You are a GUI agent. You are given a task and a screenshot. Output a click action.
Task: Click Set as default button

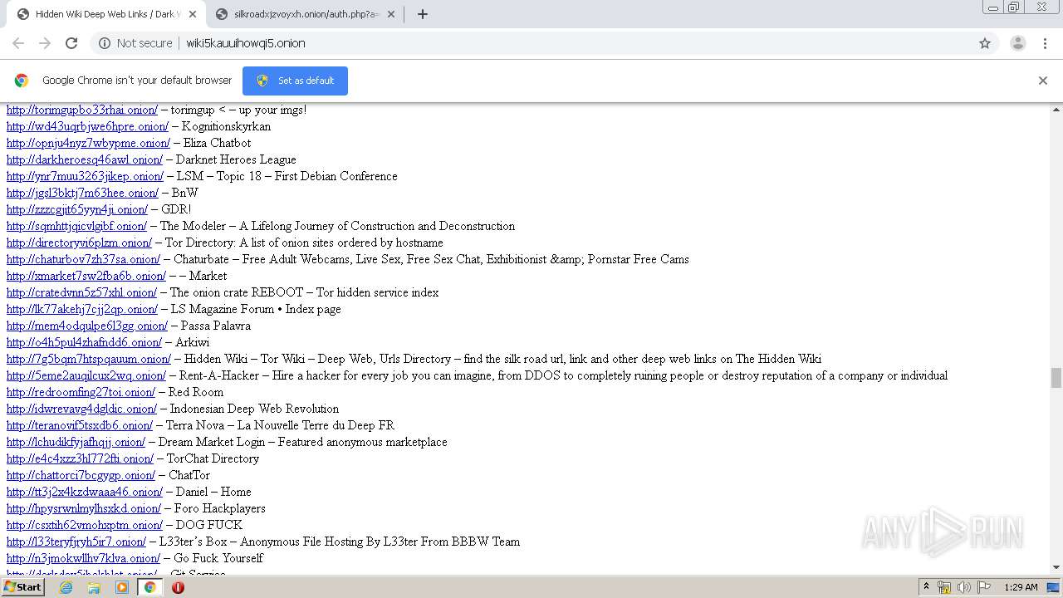(x=295, y=81)
